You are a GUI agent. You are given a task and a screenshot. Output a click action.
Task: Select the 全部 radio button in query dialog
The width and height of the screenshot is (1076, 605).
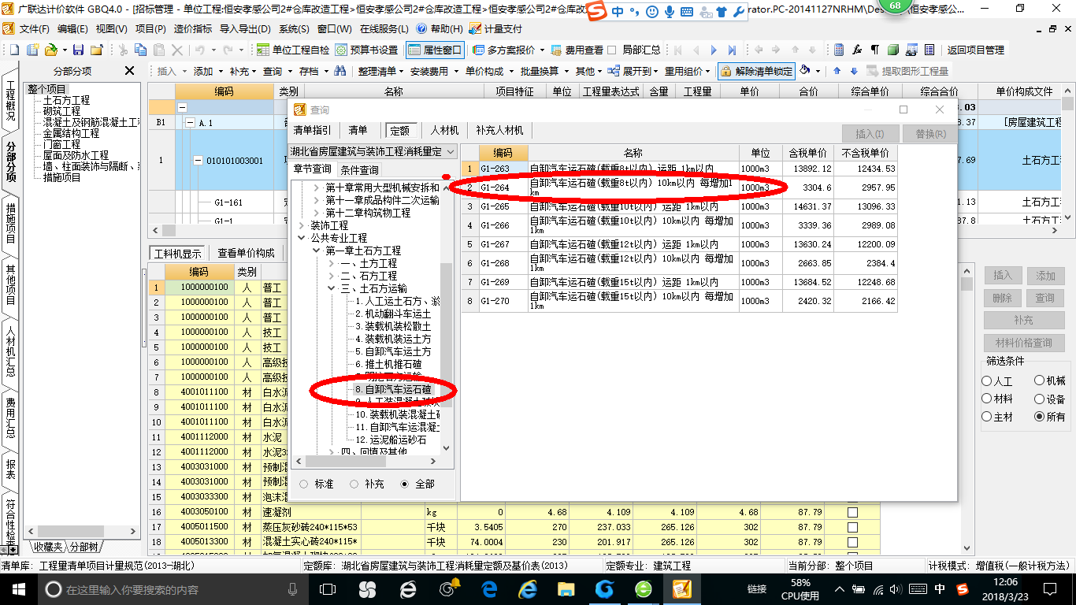(x=405, y=484)
